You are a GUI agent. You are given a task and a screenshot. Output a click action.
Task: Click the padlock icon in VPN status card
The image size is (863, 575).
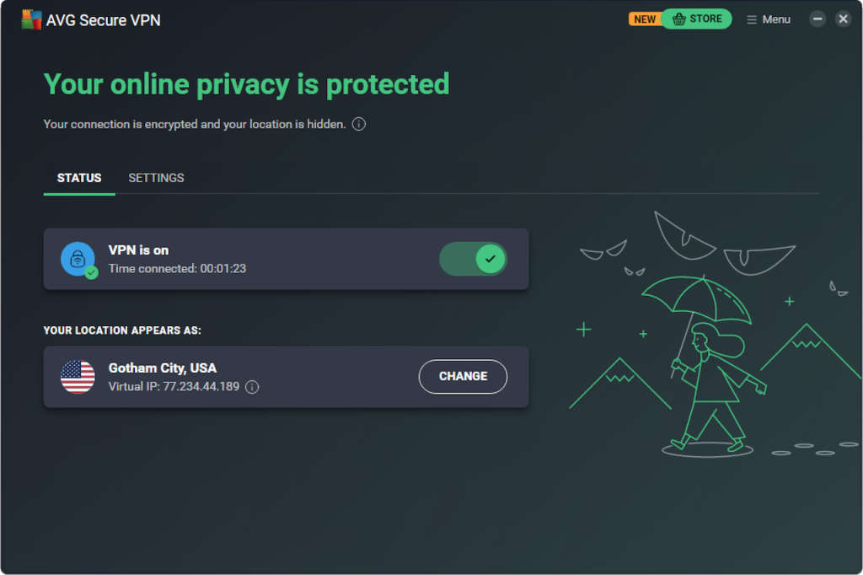click(x=78, y=259)
